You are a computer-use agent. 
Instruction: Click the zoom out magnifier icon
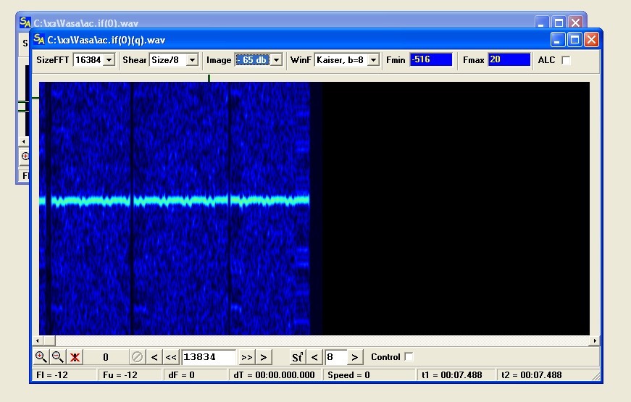click(x=58, y=356)
